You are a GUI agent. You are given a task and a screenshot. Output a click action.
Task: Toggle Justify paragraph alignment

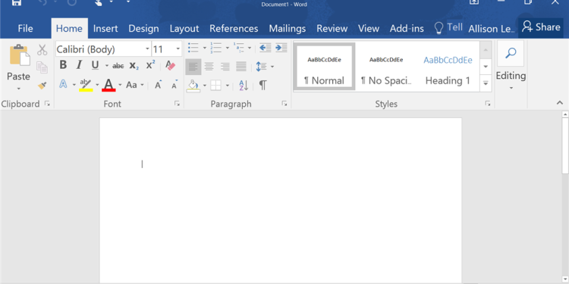tap(241, 67)
